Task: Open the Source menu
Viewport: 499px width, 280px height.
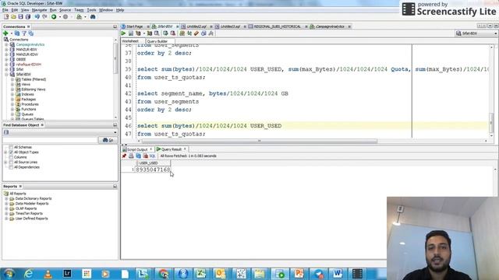Action: tap(65, 10)
